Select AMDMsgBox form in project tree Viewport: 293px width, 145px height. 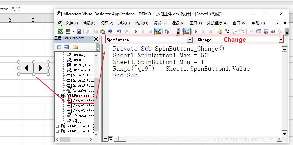(x=82, y=65)
